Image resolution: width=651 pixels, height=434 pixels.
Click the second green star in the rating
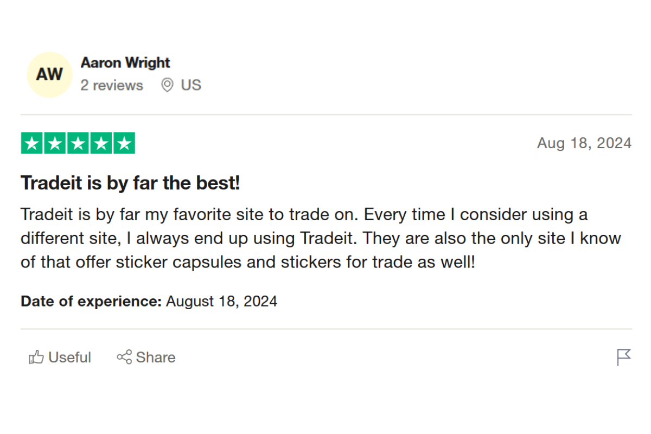(55, 143)
